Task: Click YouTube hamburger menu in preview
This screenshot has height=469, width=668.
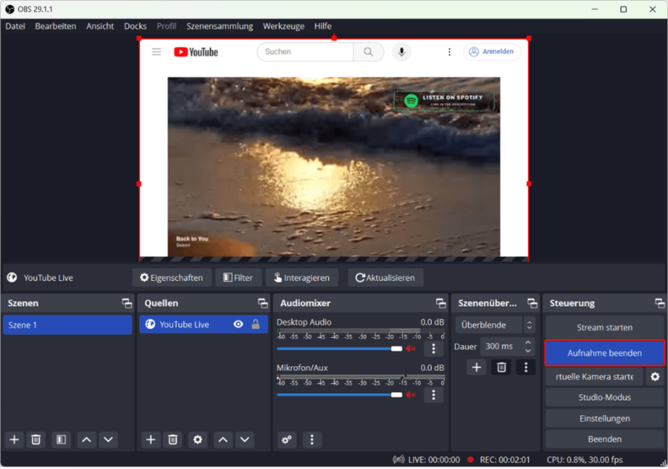Action: (157, 52)
